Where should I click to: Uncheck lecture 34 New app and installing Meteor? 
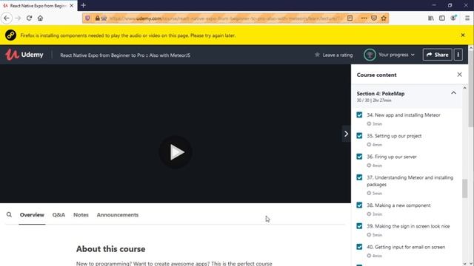point(359,115)
